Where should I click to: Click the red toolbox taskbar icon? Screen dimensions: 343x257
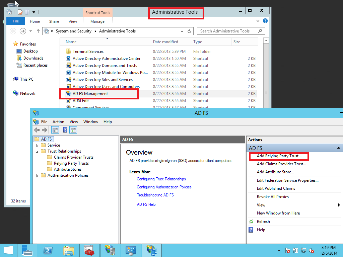pos(89,250)
